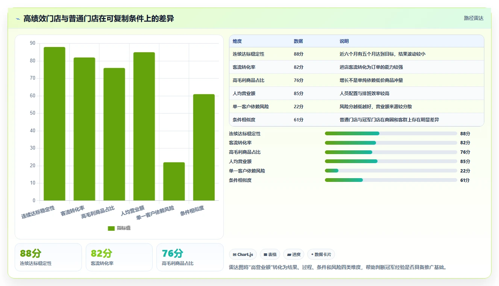Open the 76分 高毛利商品占比 data card
Viewport: 499px width, 286px height.
[190, 257]
